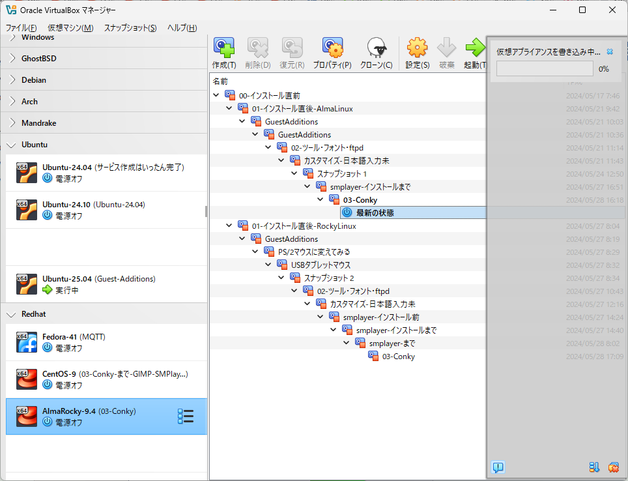This screenshot has height=481, width=628.
Task: Click the Restore snapshot (復元) toolbar icon
Action: coord(292,48)
